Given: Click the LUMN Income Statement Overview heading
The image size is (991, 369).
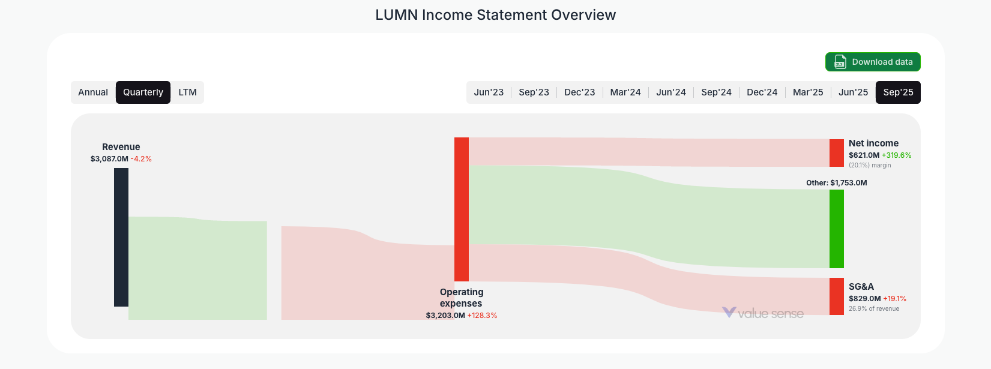Looking at the screenshot, I should point(496,15).
